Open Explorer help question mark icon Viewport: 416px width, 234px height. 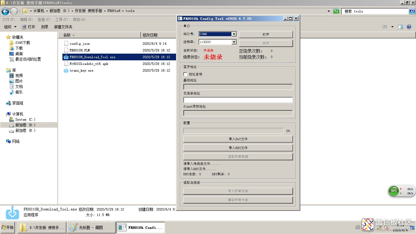(409, 27)
